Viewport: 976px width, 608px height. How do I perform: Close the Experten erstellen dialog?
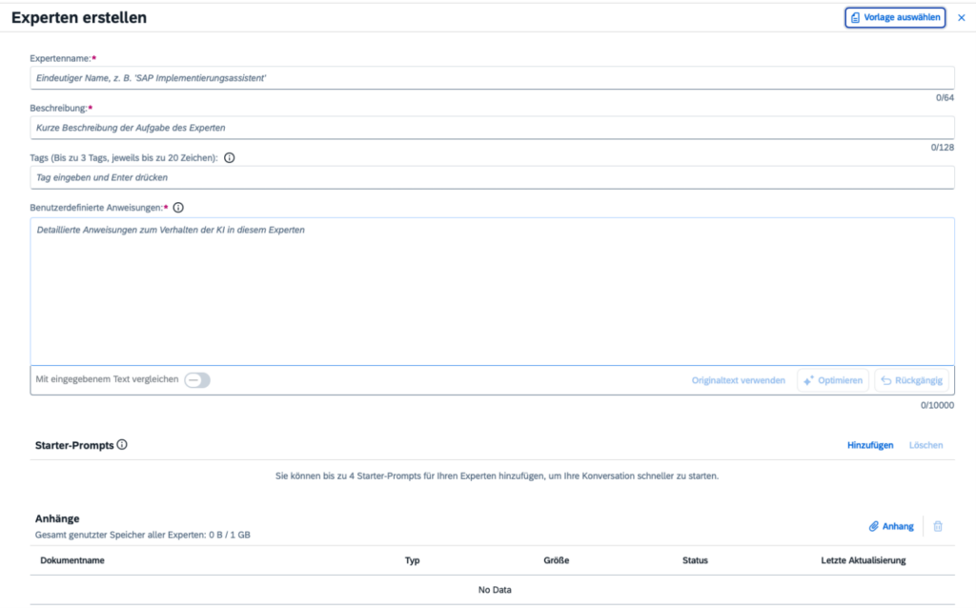click(x=961, y=17)
